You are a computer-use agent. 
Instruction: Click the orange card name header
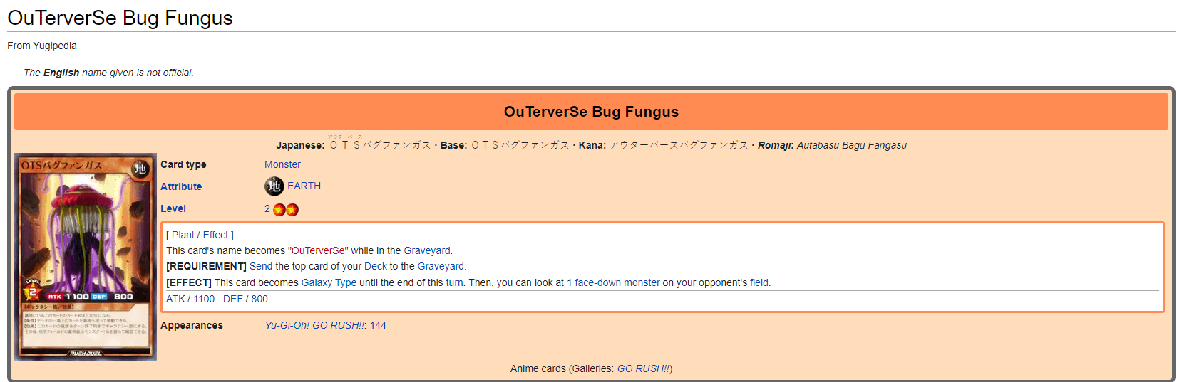[x=591, y=112]
